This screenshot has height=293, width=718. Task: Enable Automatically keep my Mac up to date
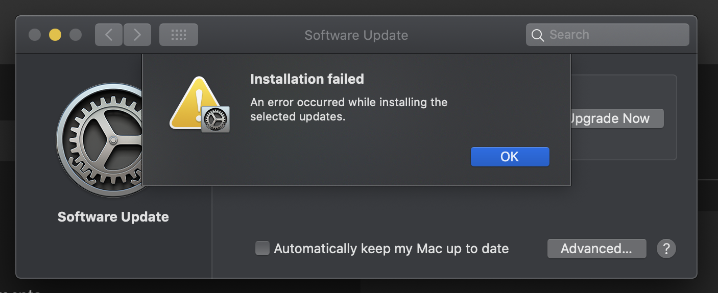click(x=262, y=249)
